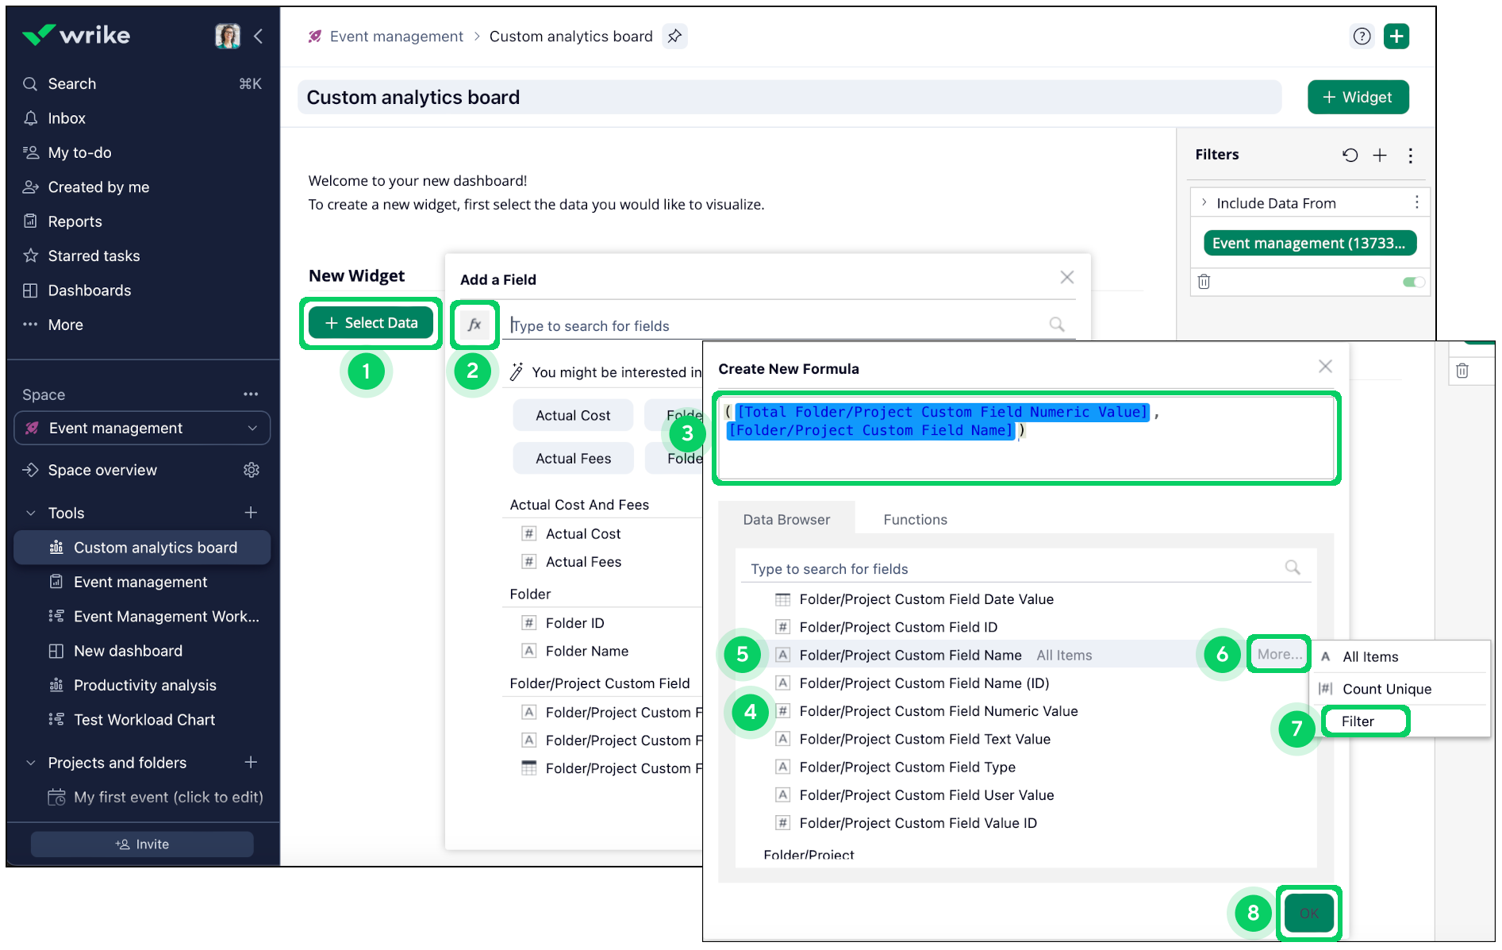Open the More... aggregation options
Image resolution: width=1502 pixels, height=950 pixels.
1279,654
